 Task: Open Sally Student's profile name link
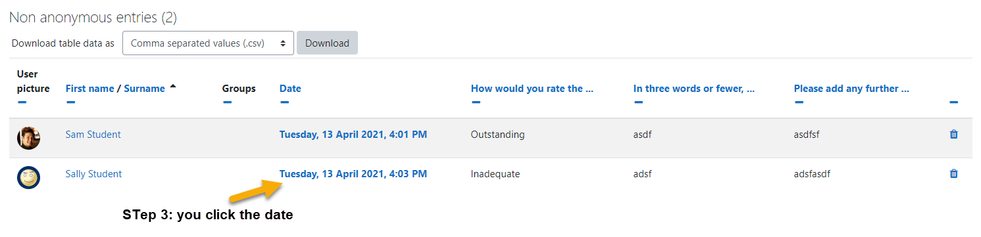click(x=93, y=174)
